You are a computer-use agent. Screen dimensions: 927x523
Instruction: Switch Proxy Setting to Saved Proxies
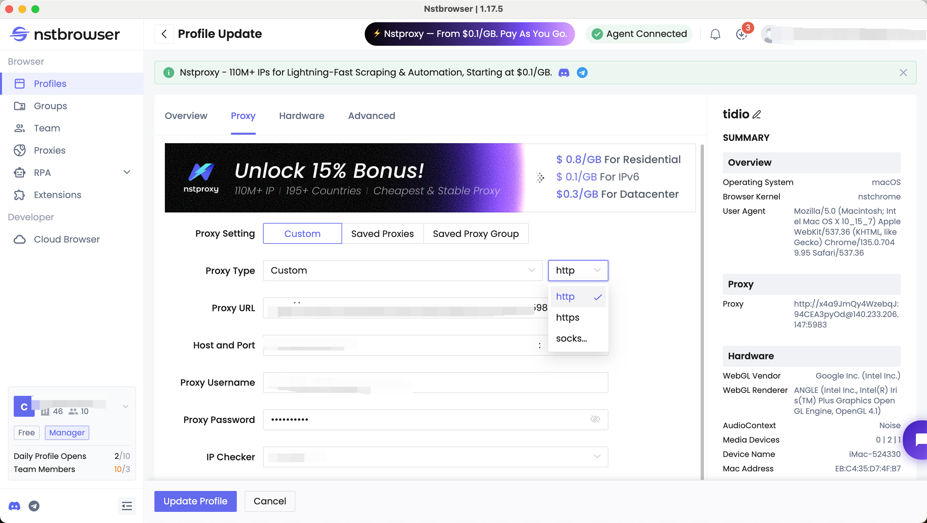tap(382, 233)
